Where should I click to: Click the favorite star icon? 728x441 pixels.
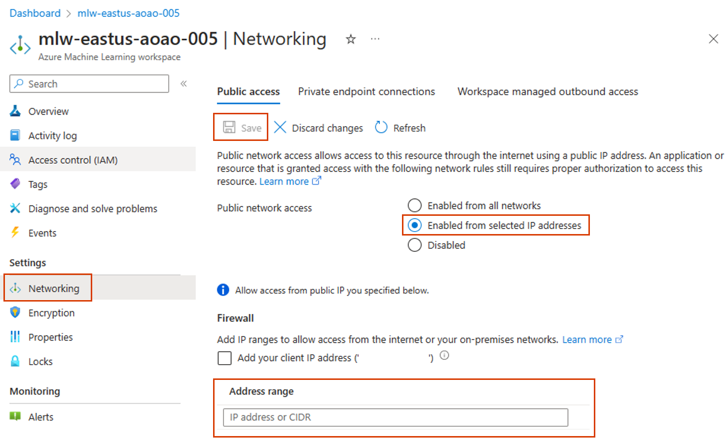pyautogui.click(x=351, y=39)
